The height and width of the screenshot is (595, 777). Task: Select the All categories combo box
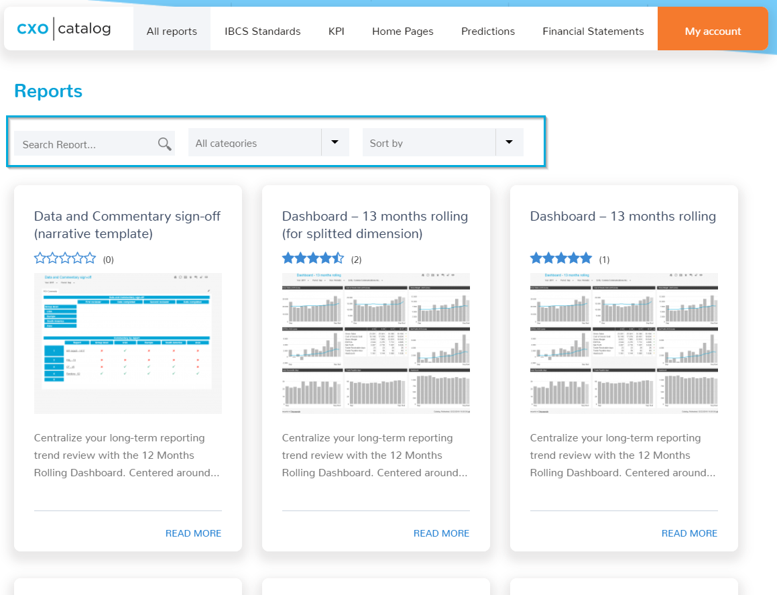(x=269, y=142)
